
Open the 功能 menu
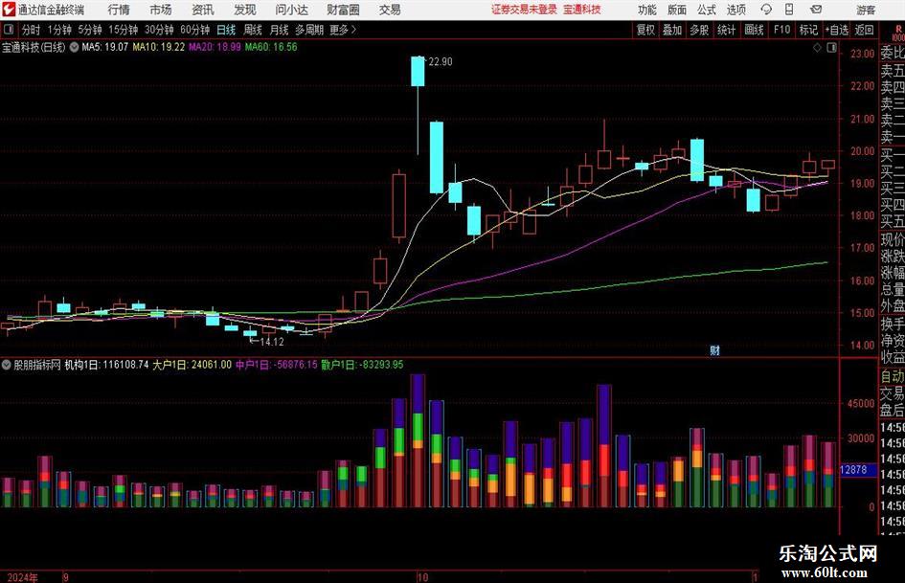click(647, 10)
